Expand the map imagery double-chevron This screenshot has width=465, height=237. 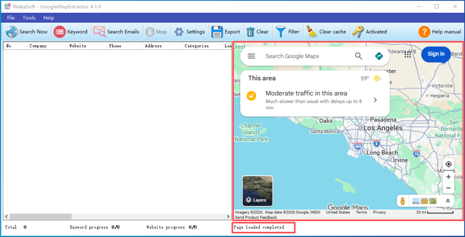[x=448, y=201]
